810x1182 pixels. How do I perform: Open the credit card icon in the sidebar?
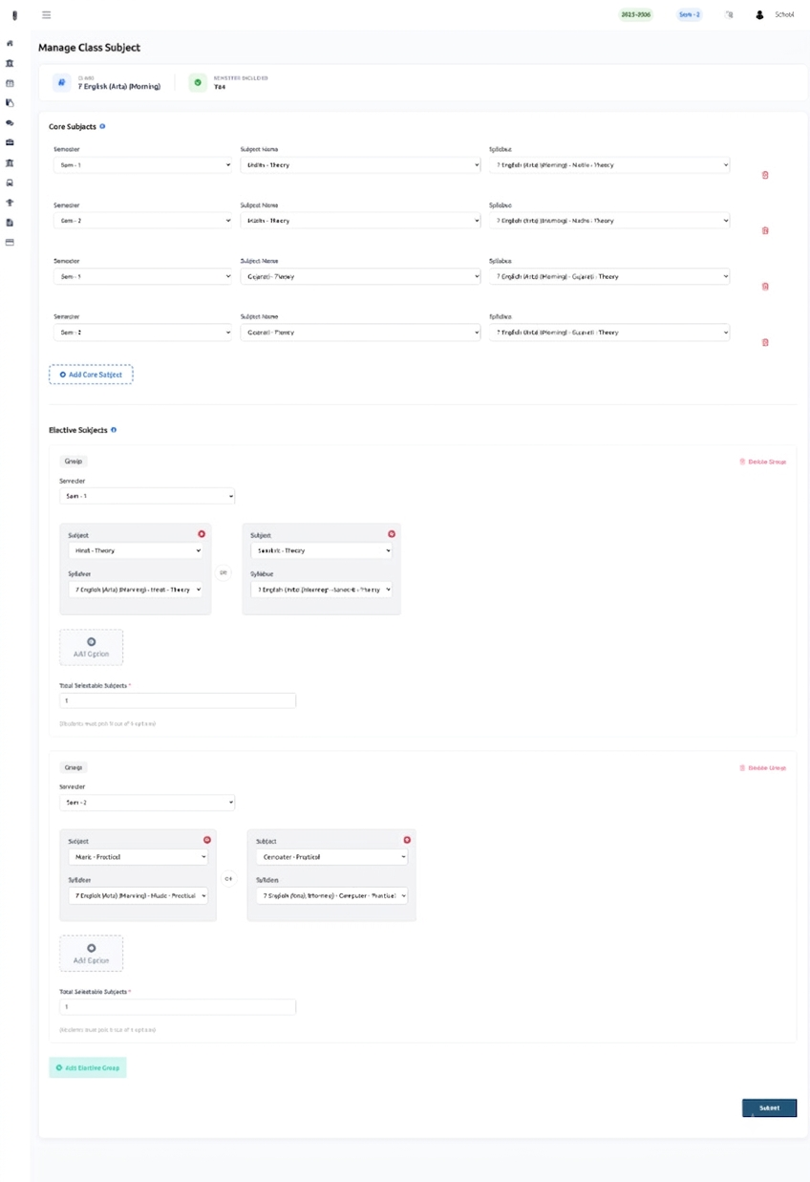coord(10,243)
